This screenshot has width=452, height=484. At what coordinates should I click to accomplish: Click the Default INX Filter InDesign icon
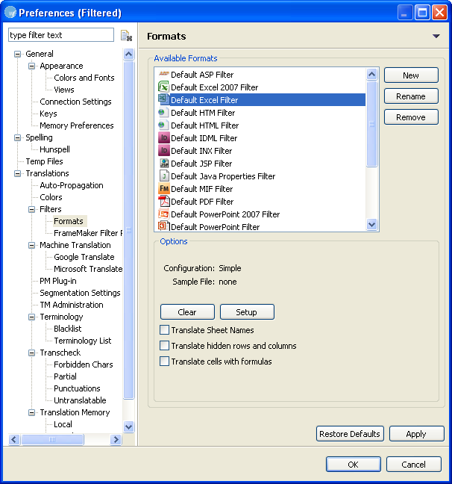tap(163, 150)
